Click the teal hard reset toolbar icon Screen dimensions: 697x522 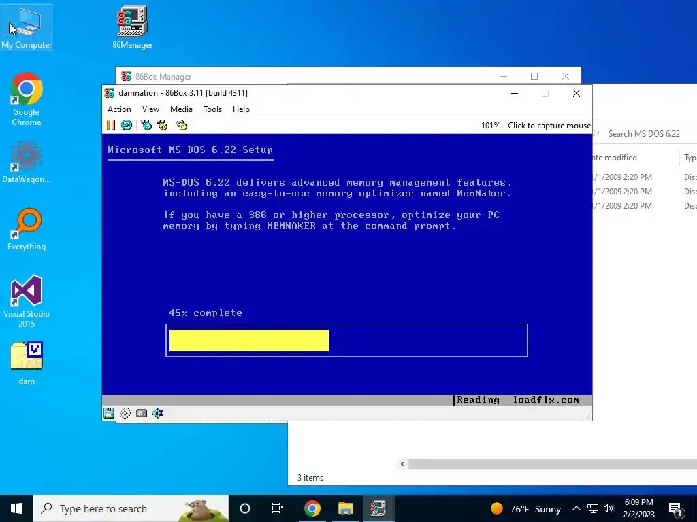pyautogui.click(x=127, y=126)
